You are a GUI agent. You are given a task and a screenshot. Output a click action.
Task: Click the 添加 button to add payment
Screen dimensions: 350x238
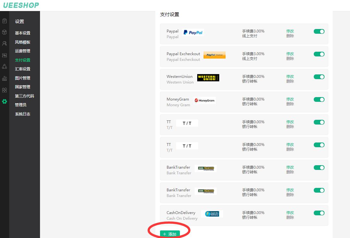tap(170, 234)
